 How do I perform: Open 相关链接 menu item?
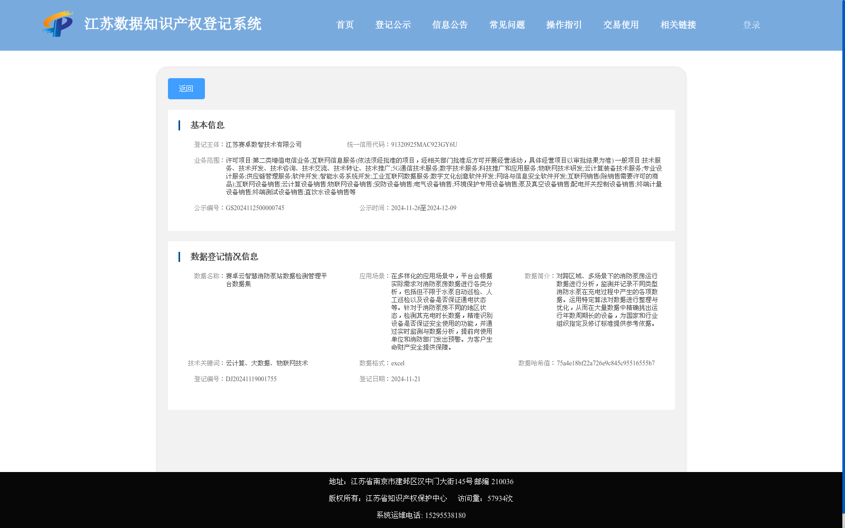678,25
